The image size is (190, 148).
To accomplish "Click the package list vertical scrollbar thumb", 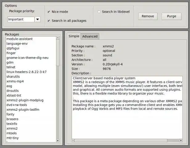I will coord(58,53).
